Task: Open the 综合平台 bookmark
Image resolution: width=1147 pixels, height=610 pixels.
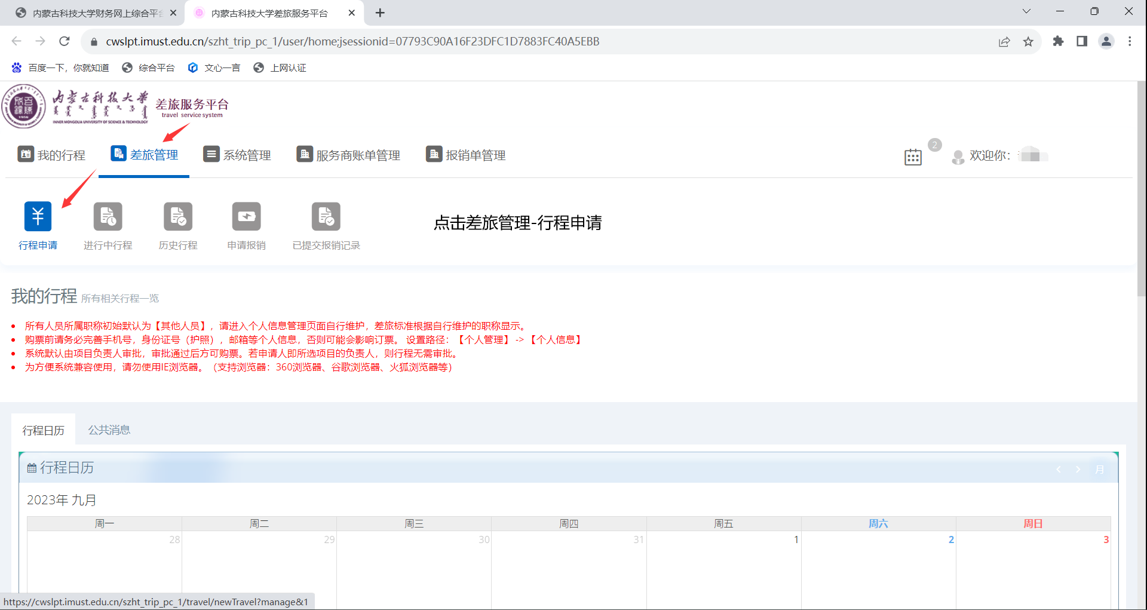Action: click(x=148, y=68)
